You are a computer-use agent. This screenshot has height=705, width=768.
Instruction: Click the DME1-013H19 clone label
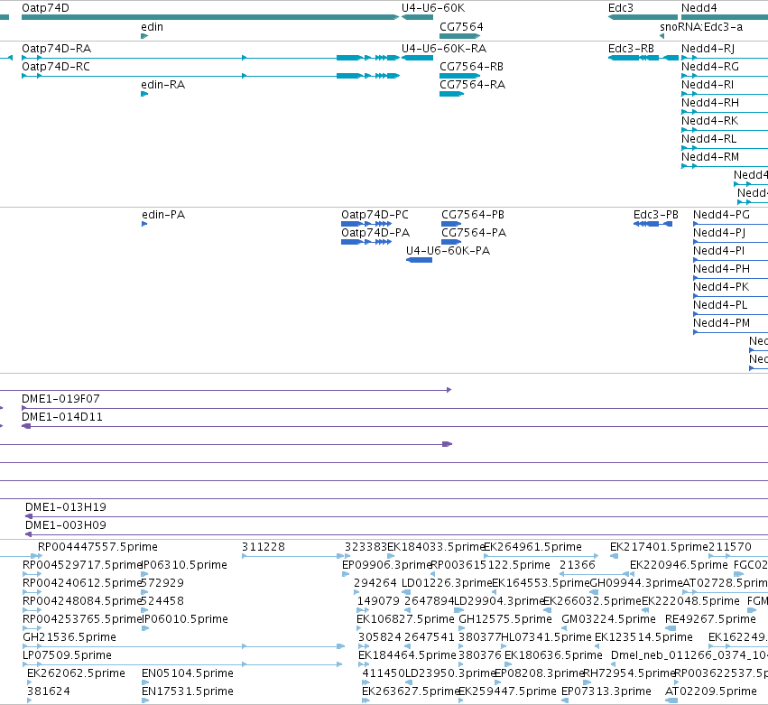click(x=66, y=507)
